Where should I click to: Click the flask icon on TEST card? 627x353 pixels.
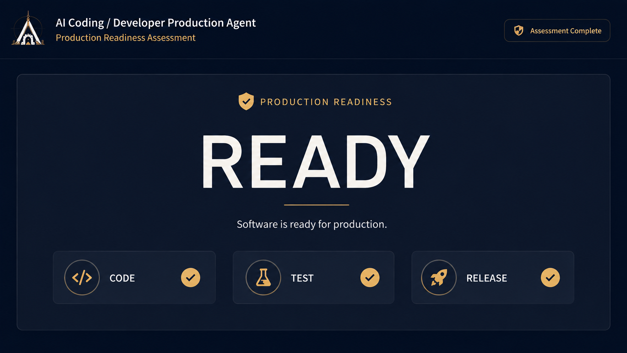(x=263, y=278)
